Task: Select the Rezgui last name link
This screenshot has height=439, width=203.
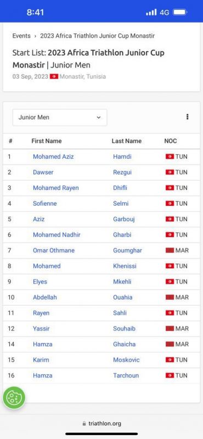Action: [x=122, y=172]
